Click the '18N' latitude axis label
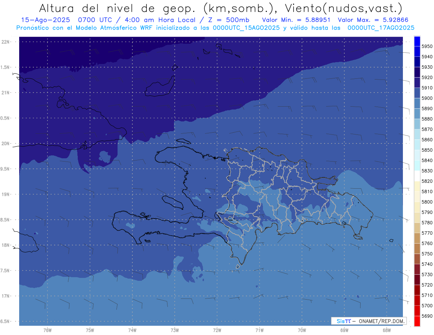Viewport: 434px width, 335px height. 5,245
